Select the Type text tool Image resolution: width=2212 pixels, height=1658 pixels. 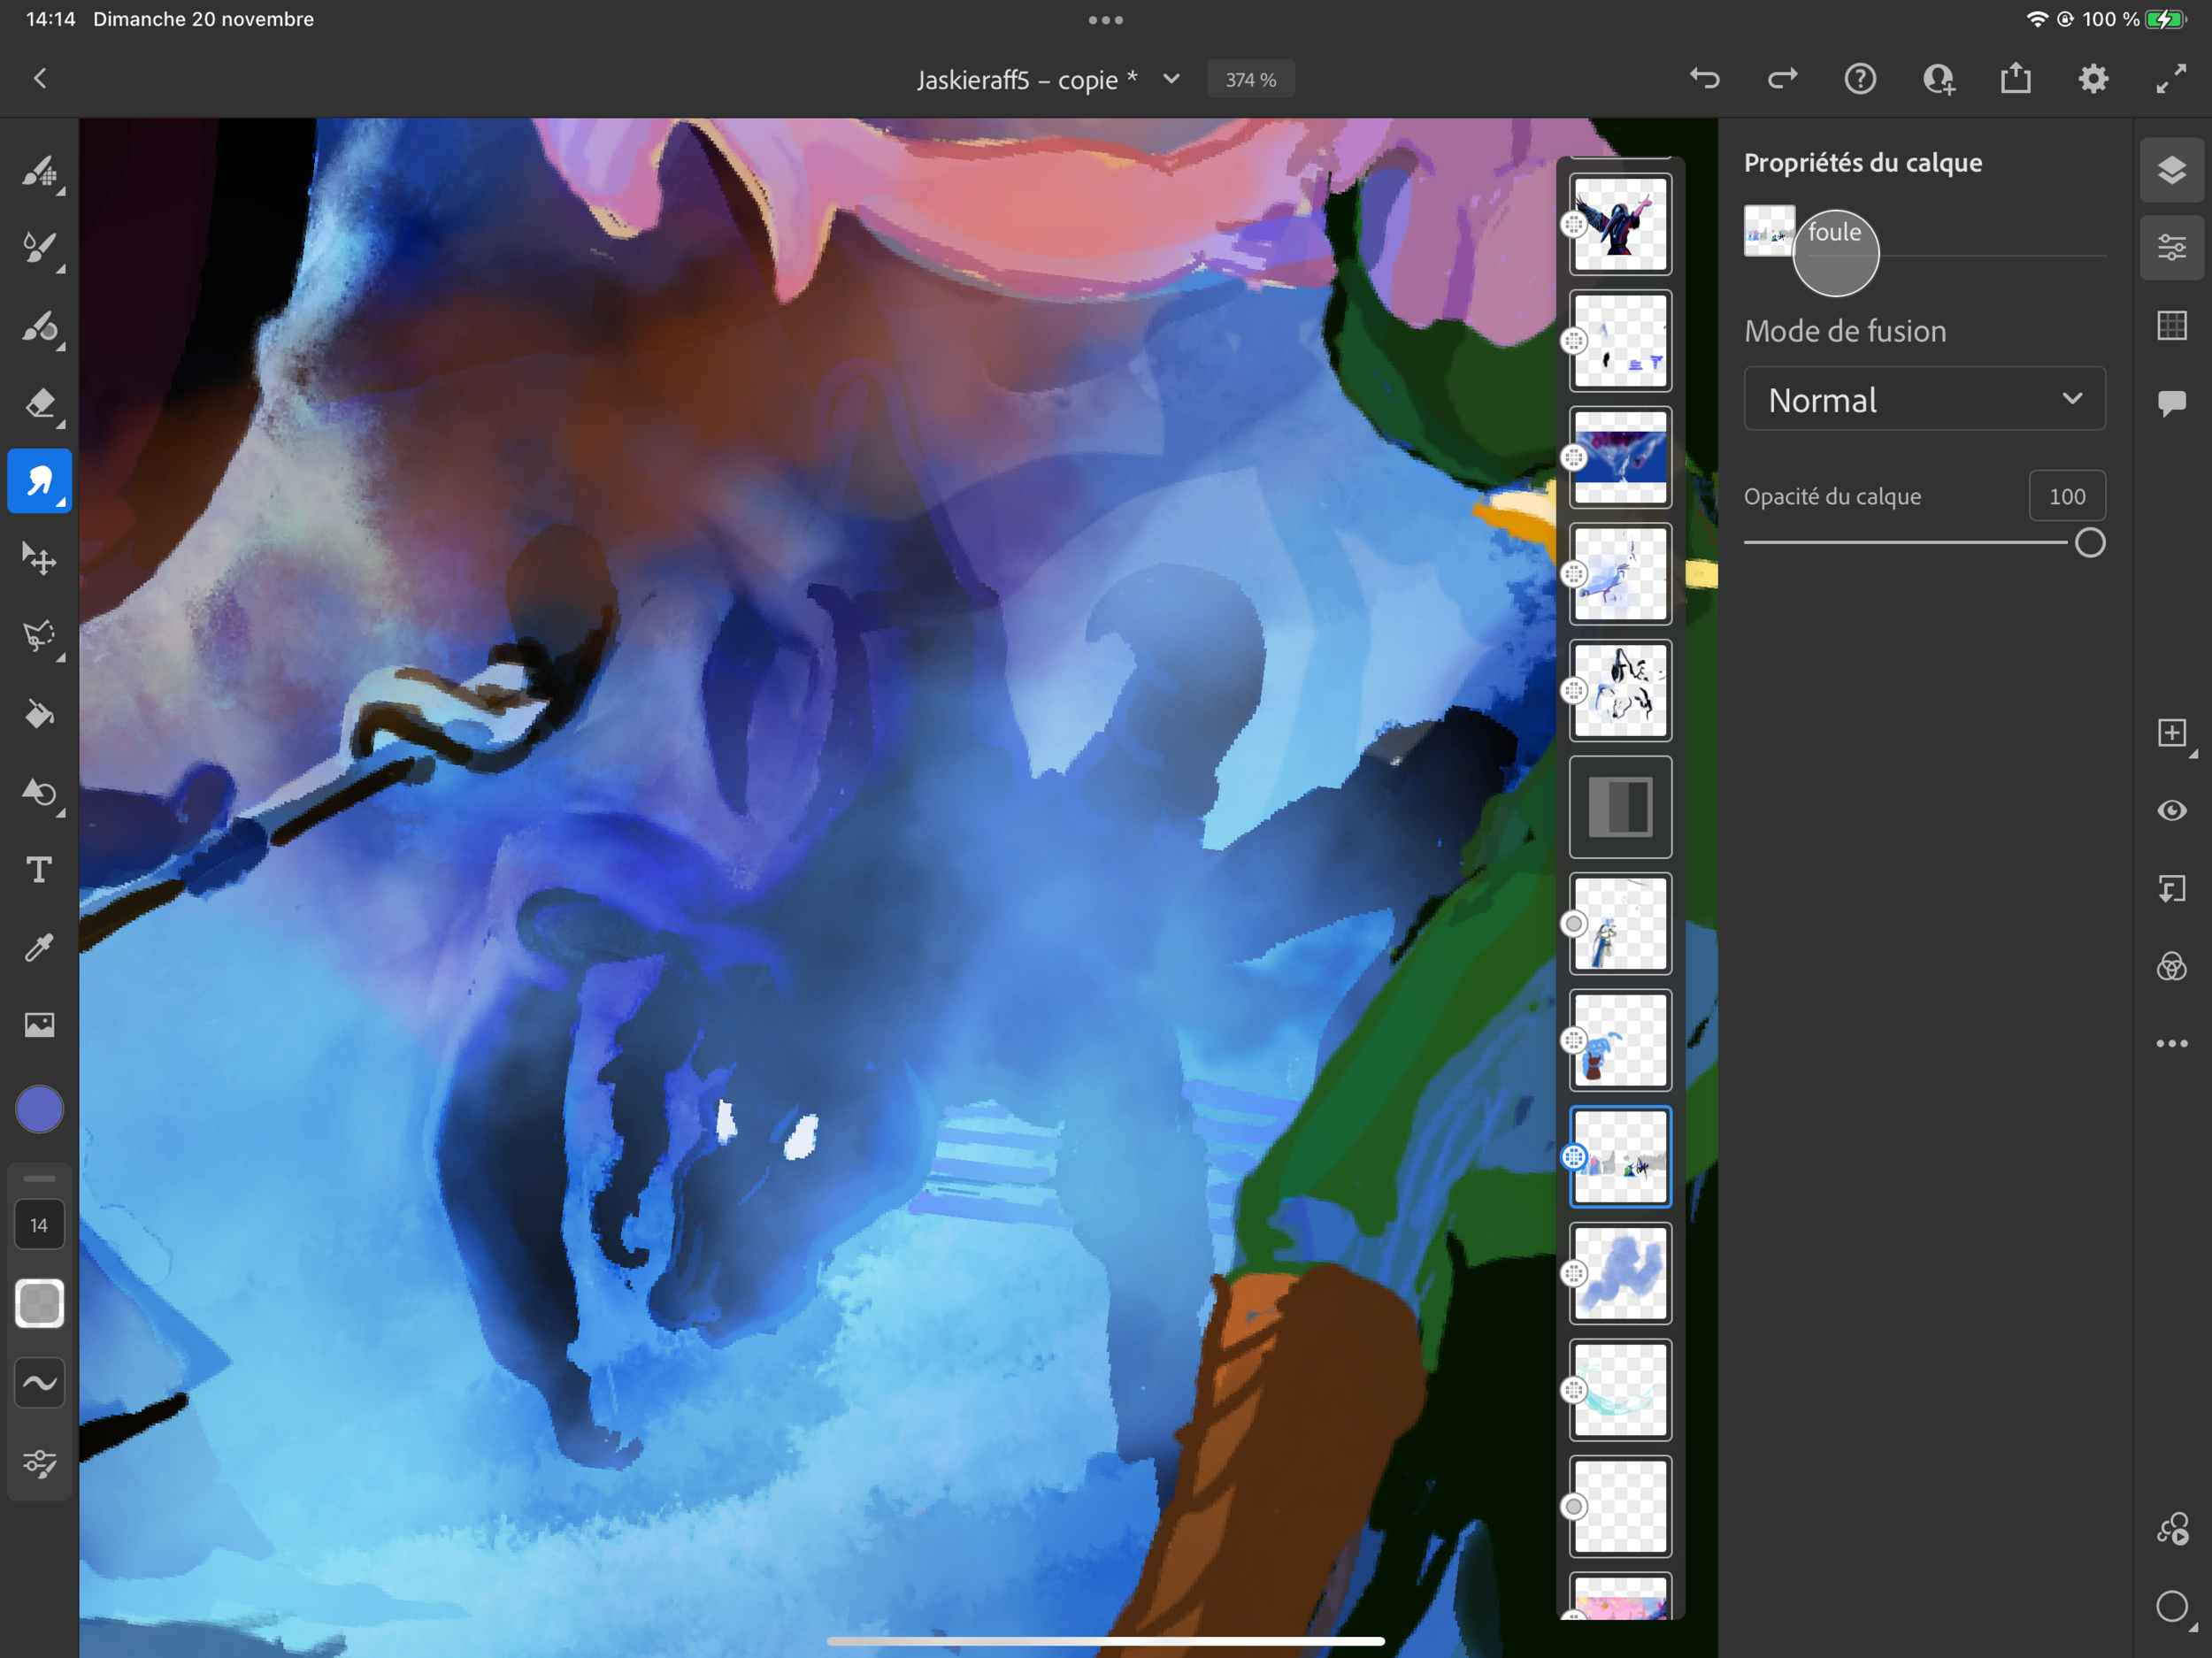click(x=39, y=869)
